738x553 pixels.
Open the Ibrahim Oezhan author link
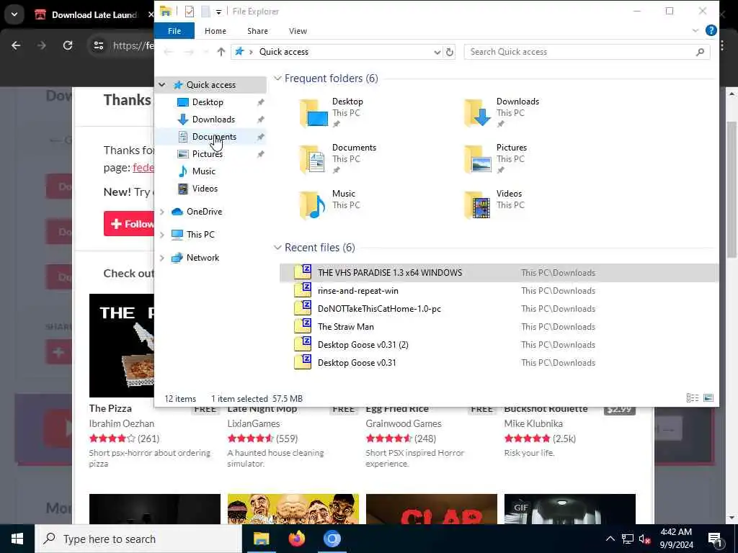(x=121, y=423)
